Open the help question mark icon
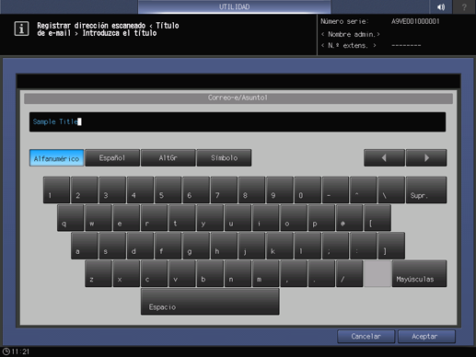This screenshot has width=476, height=357. (464, 6)
